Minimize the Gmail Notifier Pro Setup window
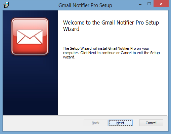171x134 pixels. coord(140,5)
